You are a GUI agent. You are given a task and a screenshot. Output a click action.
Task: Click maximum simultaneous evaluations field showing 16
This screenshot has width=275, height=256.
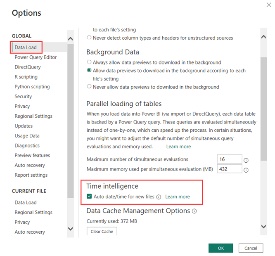click(x=230, y=159)
